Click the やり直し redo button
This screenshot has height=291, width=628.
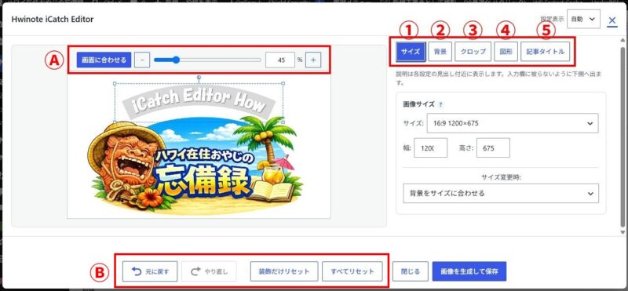point(209,271)
